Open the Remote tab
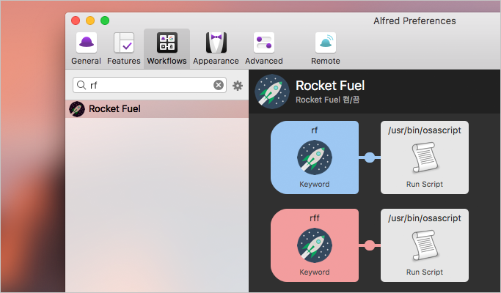The width and height of the screenshot is (501, 293). (326, 49)
